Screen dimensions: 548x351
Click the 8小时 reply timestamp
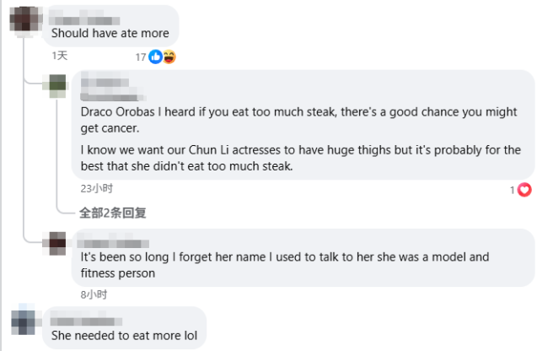pyautogui.click(x=94, y=294)
